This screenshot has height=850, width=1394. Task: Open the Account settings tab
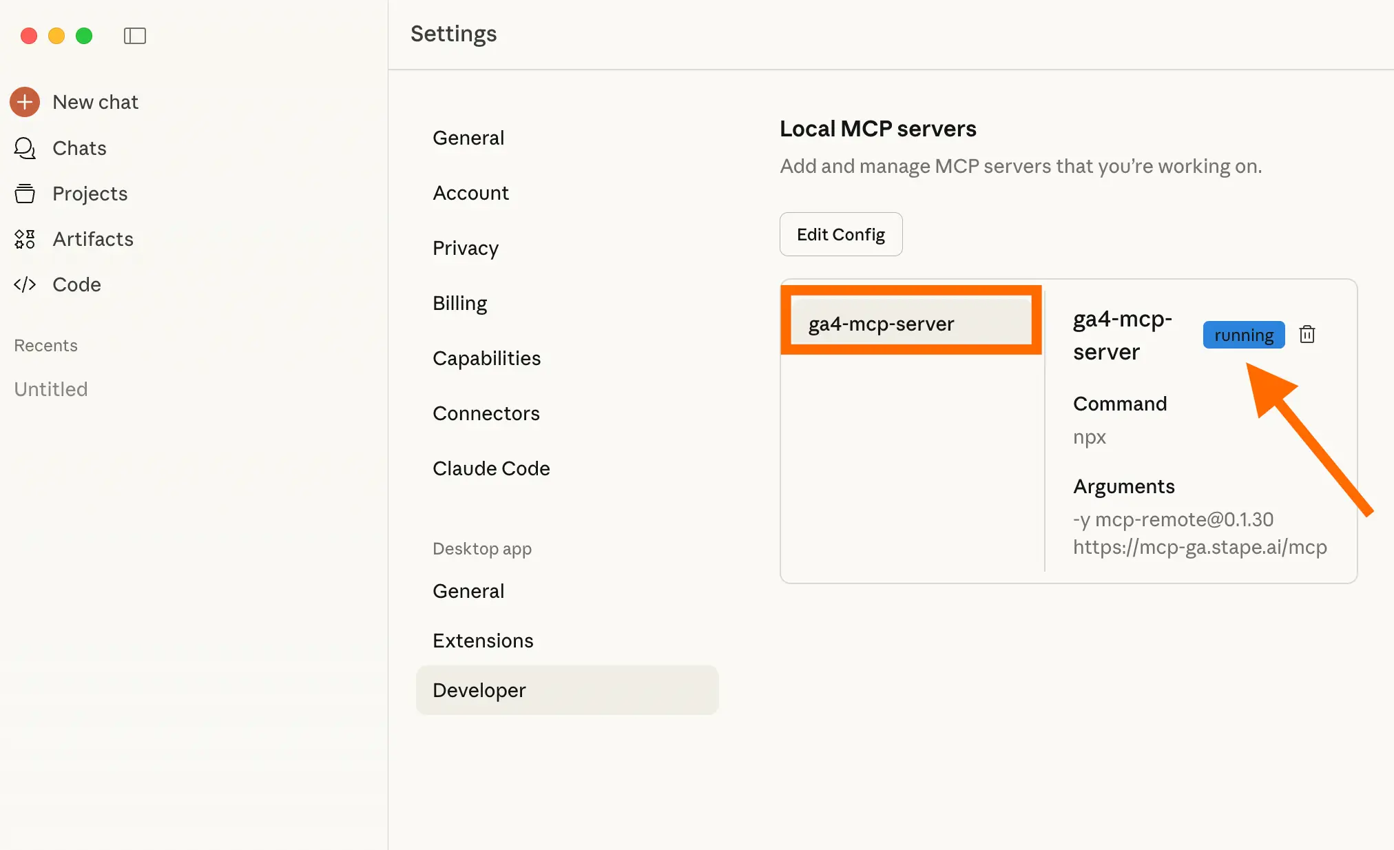coord(470,193)
